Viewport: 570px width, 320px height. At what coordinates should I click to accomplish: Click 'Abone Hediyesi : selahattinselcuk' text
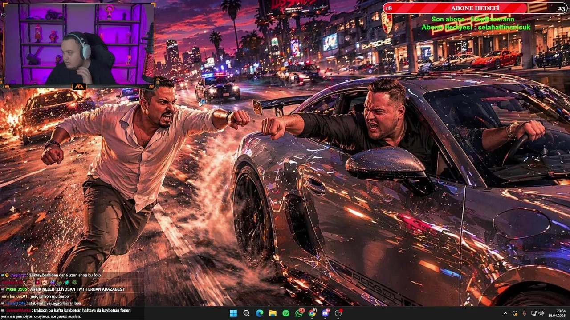476,28
